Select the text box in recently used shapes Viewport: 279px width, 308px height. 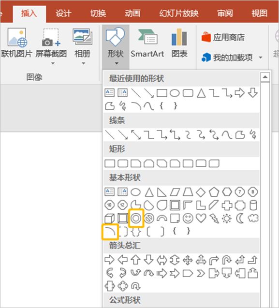(x=109, y=93)
